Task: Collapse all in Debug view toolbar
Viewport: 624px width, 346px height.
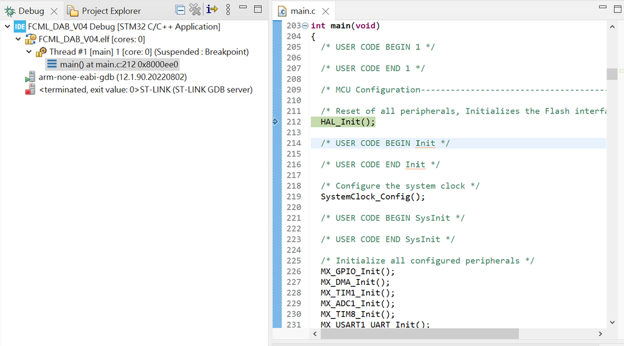Action: pyautogui.click(x=180, y=10)
